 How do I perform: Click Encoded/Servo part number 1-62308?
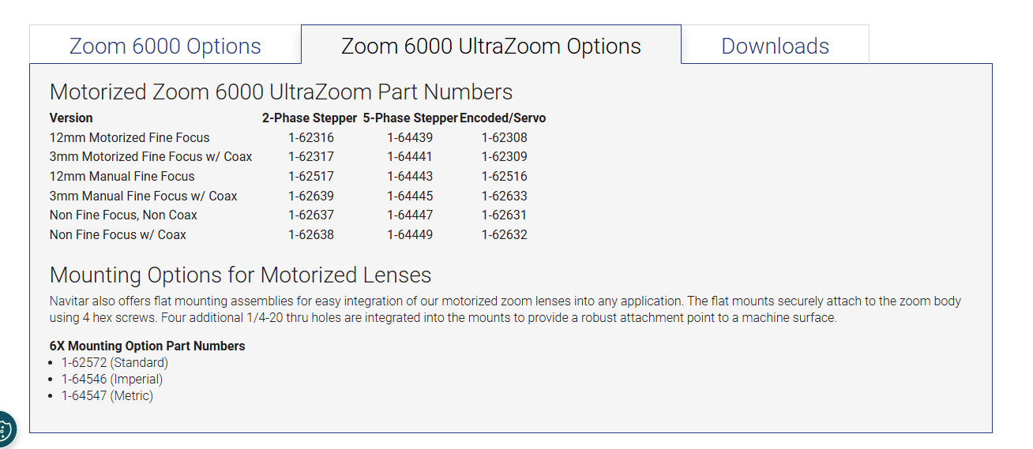click(505, 137)
